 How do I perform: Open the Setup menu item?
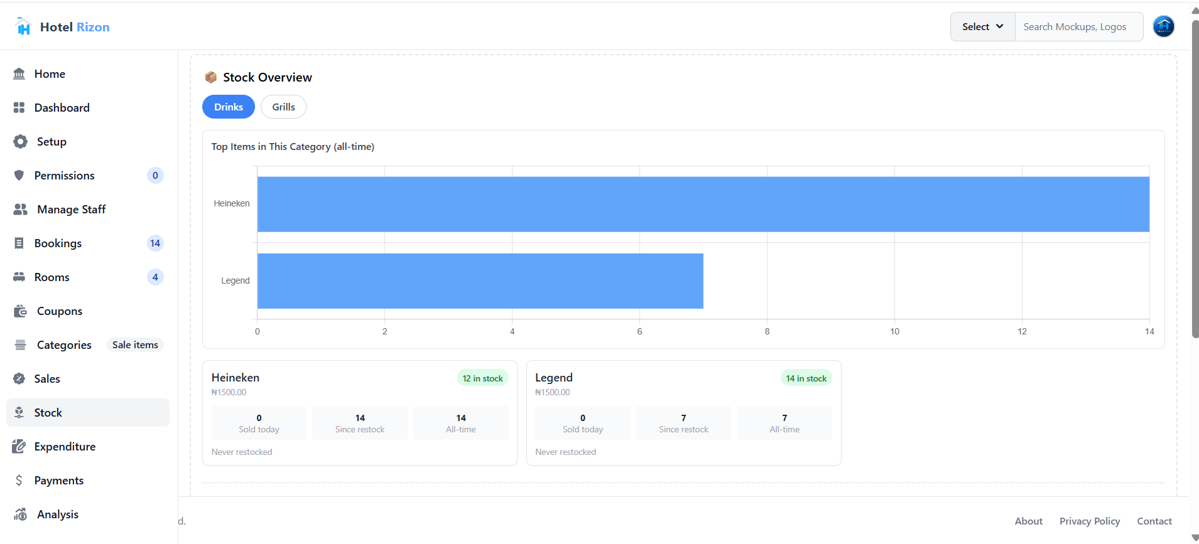pos(88,142)
